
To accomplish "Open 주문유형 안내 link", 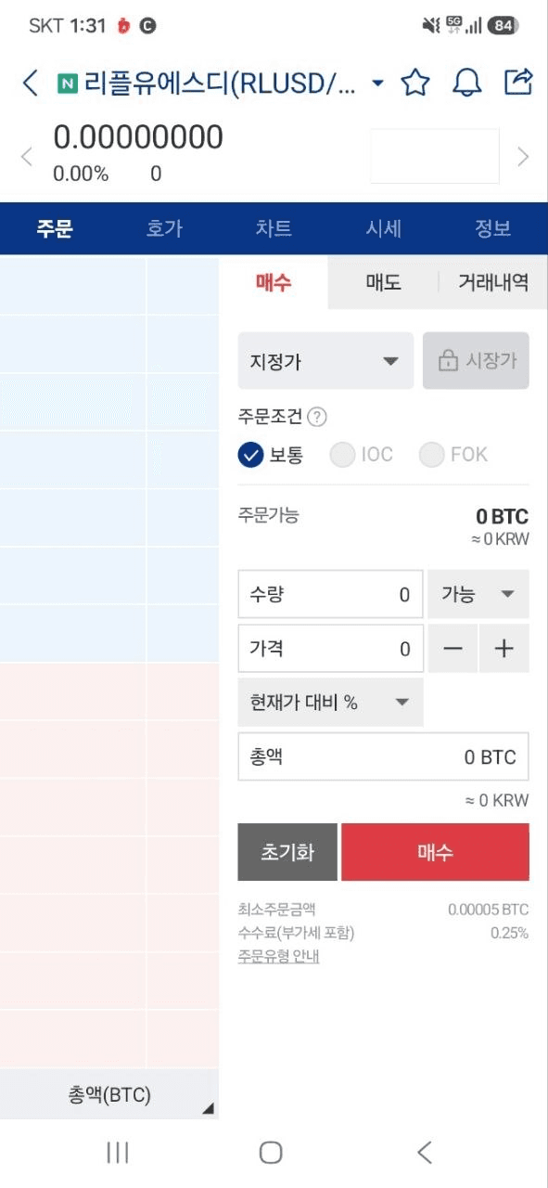I will 279,957.
